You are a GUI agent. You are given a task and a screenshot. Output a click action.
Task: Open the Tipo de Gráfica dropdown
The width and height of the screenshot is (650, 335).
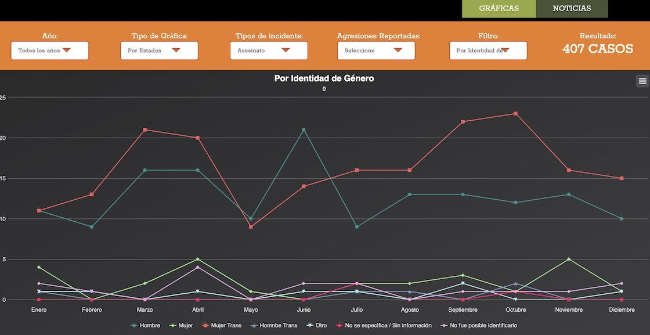pyautogui.click(x=159, y=51)
